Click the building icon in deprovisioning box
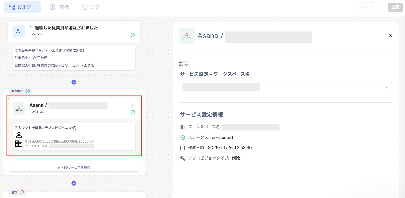Viewport: 405px width, 198px height. (x=19, y=144)
